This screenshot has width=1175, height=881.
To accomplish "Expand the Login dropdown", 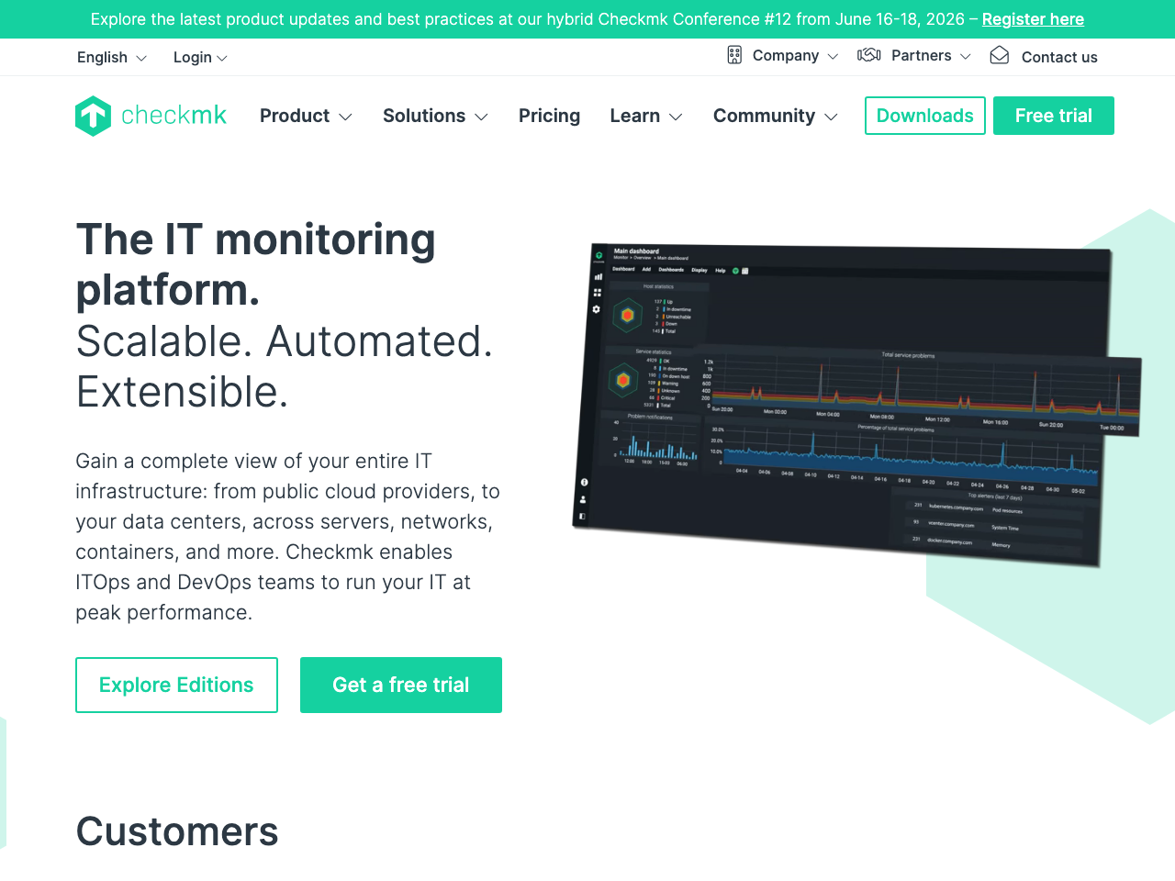I will pos(199,57).
